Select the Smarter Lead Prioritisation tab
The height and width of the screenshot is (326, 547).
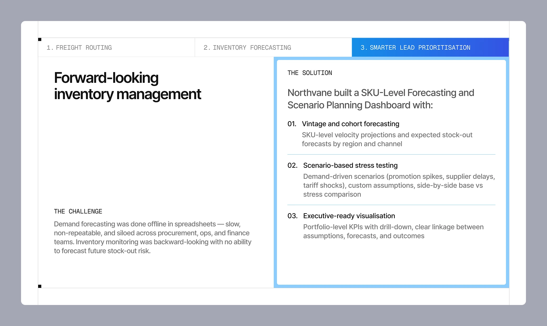pos(416,48)
